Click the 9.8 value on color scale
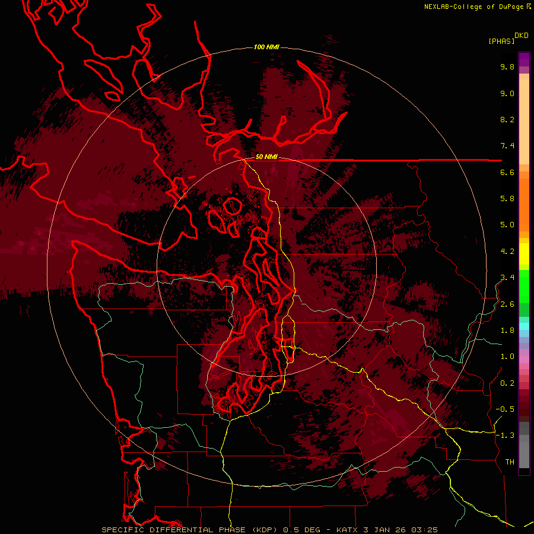This screenshot has height=534, width=534. [507, 66]
